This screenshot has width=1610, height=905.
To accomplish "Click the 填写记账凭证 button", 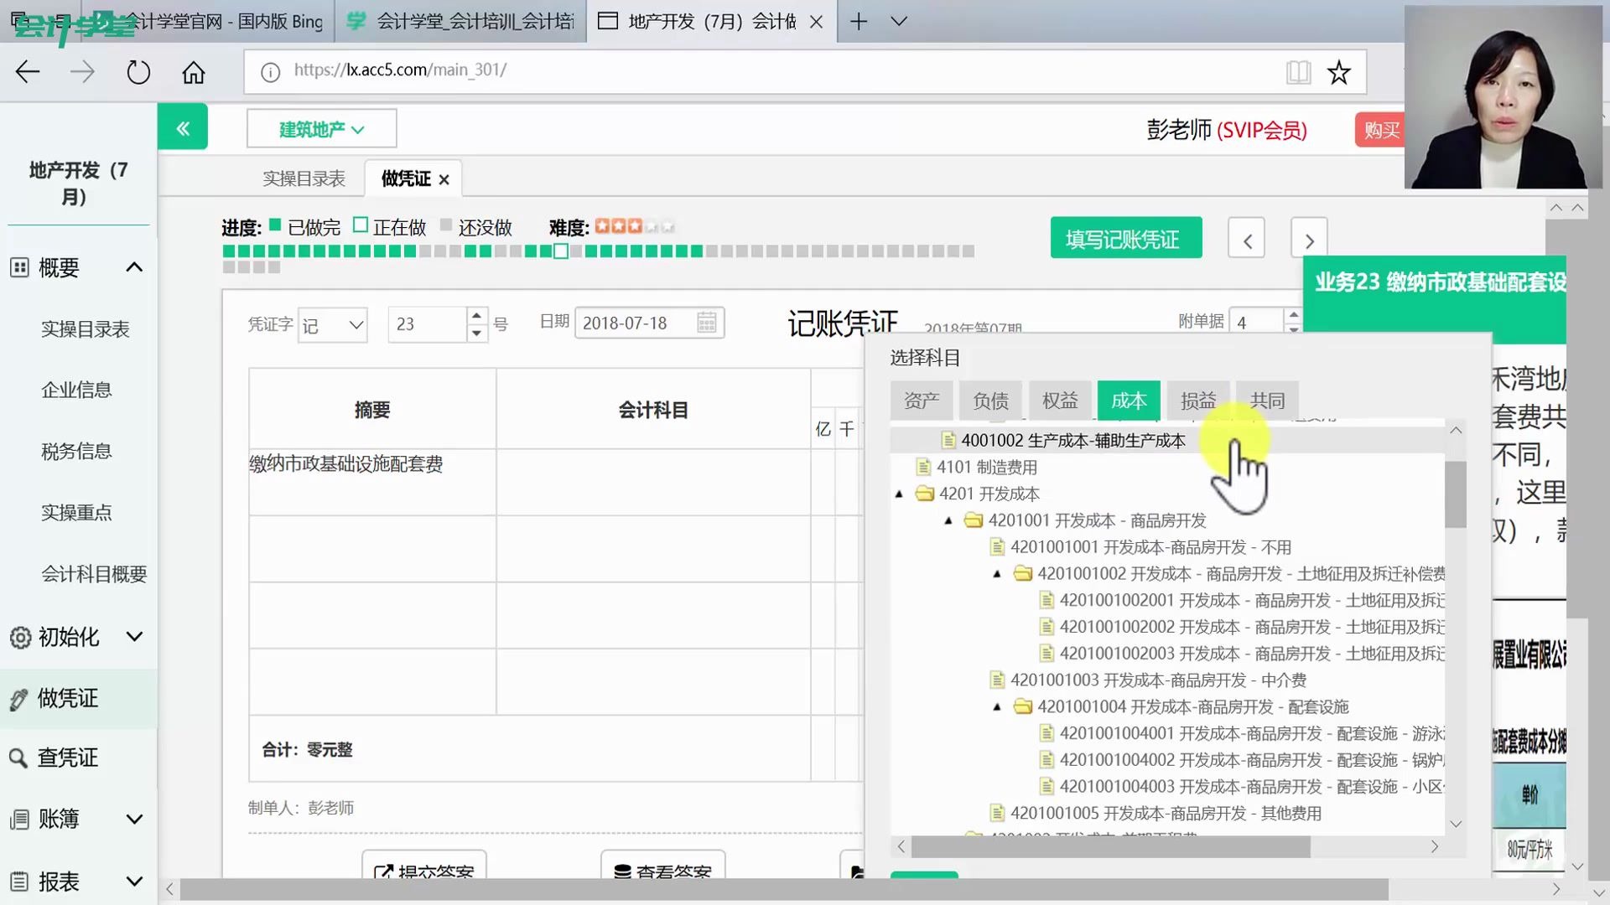I will [x=1125, y=238].
